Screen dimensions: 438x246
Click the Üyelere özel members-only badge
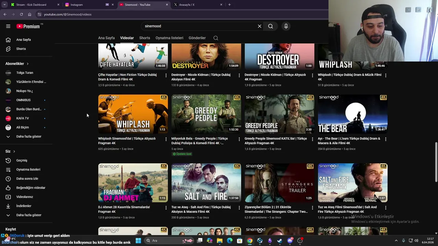pos(182,154)
